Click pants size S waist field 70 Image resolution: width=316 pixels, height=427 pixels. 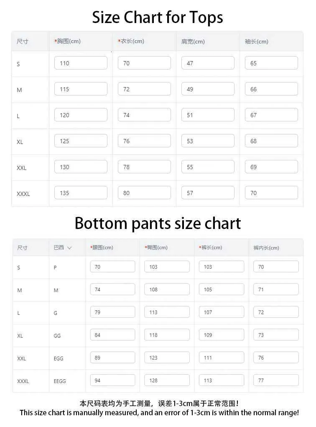[112, 267]
